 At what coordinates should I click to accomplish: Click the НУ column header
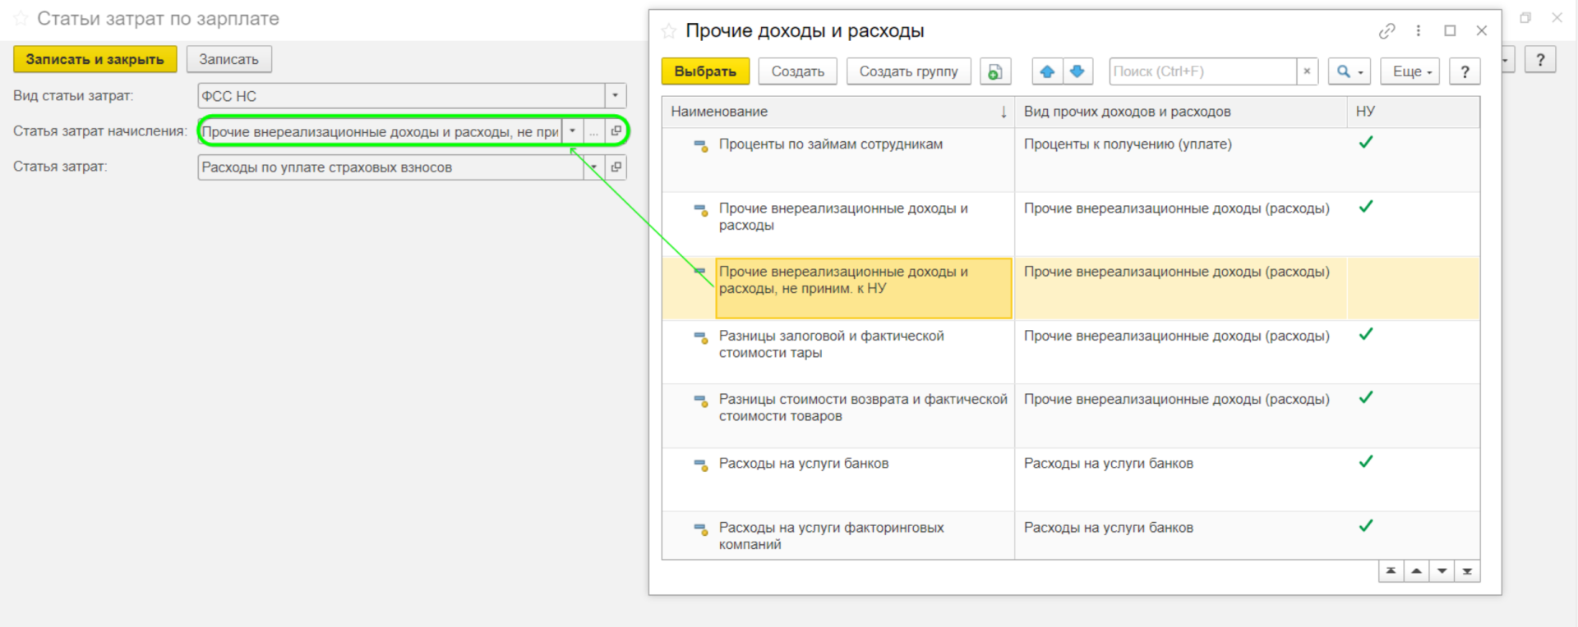pos(1414,112)
